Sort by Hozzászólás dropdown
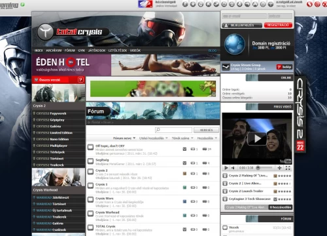Image resolution: width=327 pixels, height=236 pixels. click(207, 138)
